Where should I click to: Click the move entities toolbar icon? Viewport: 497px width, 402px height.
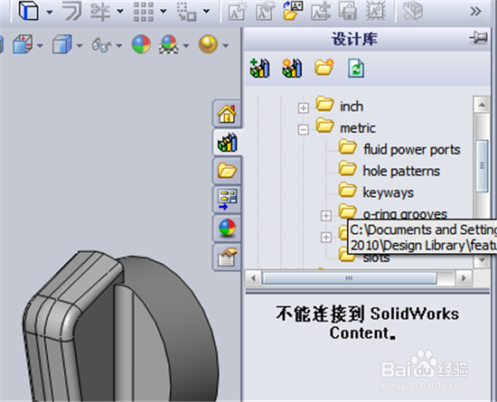tap(186, 12)
